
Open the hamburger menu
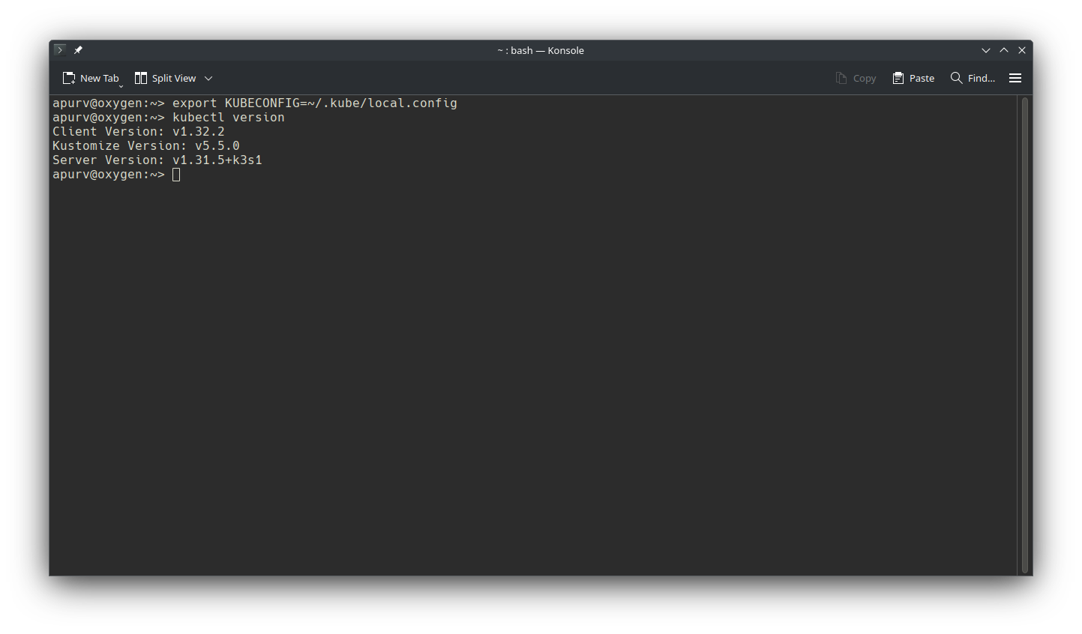[1015, 78]
